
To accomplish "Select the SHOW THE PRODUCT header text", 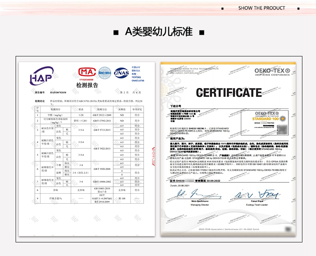I will (262, 8).
